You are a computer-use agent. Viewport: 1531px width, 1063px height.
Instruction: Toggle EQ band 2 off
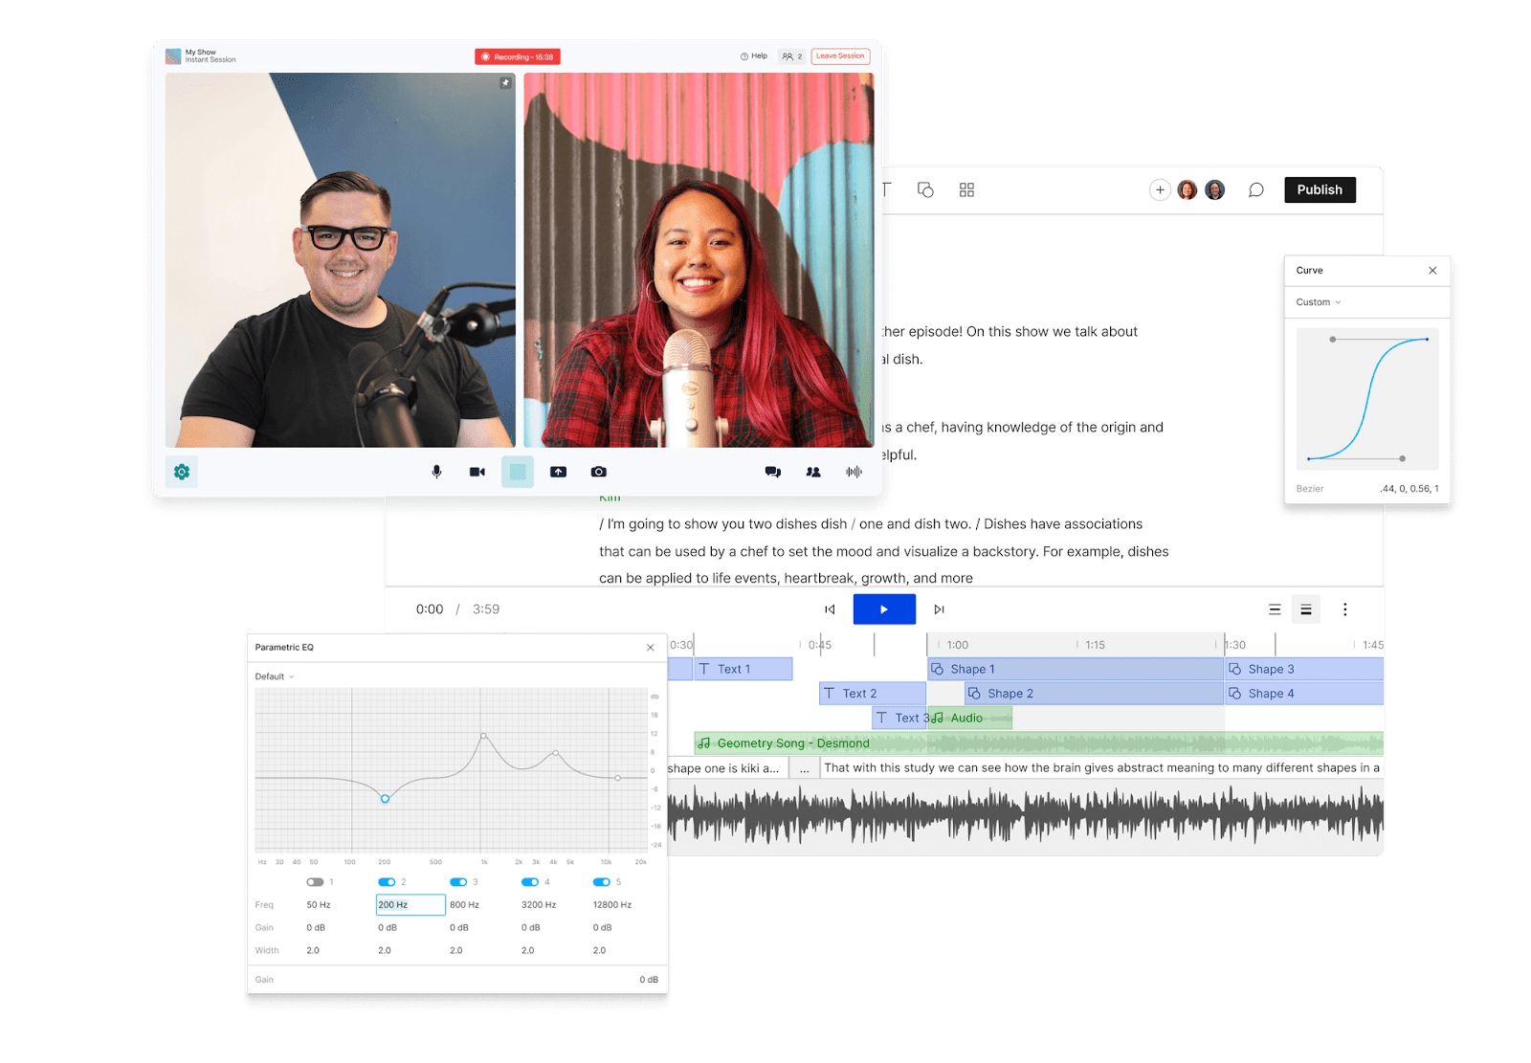point(387,882)
